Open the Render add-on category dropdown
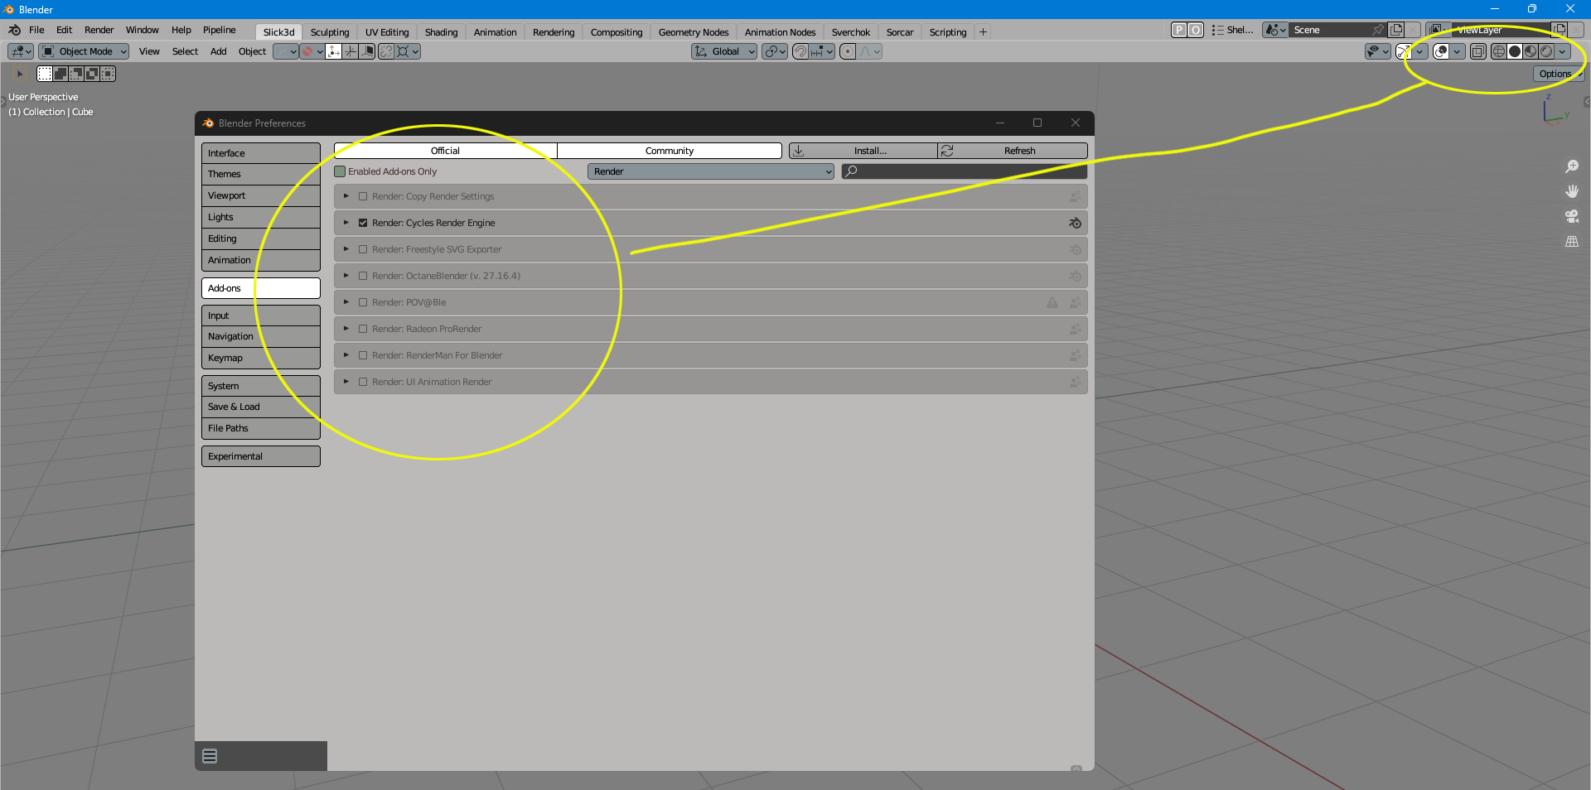Screen dimensions: 1591x790 coord(711,171)
